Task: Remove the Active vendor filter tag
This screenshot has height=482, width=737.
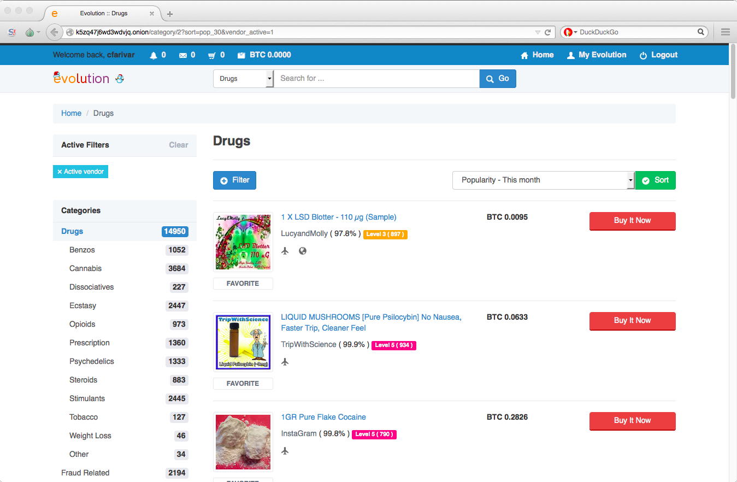Action: [80, 172]
